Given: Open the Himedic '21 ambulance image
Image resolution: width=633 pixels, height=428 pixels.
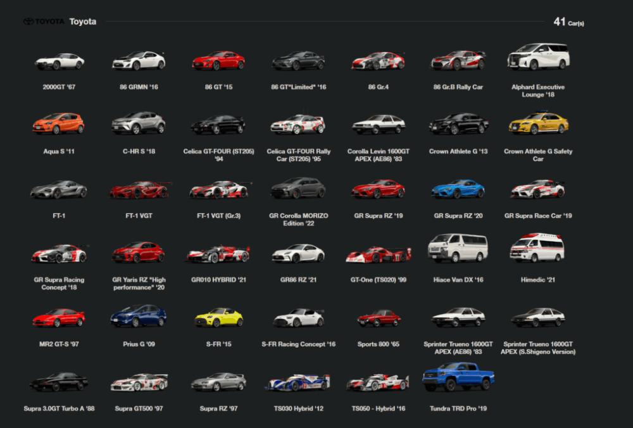Looking at the screenshot, I should point(537,248).
